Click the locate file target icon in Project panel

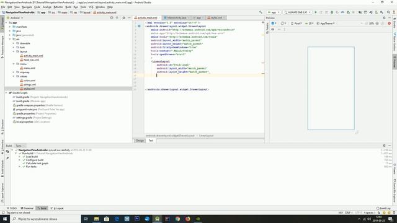(x=112, y=18)
